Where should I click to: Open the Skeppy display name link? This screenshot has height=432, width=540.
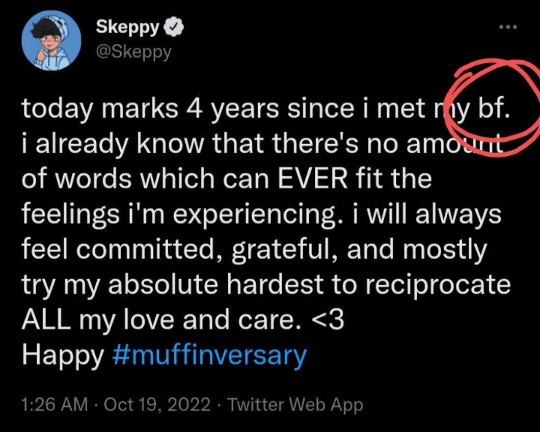pos(127,29)
